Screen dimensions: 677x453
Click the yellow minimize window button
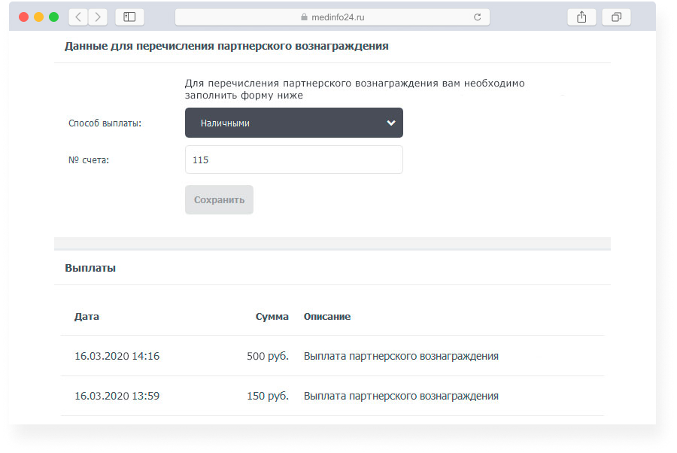39,17
